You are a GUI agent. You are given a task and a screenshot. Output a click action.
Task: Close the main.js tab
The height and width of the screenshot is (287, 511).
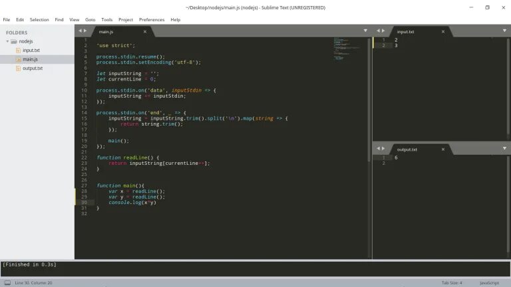coord(144,32)
